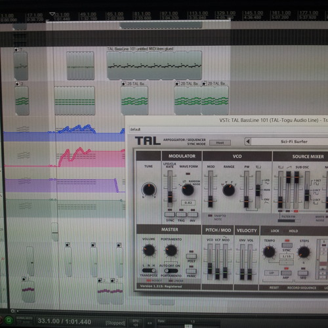Click RECORD SEQUENCE
Image resolution: width=328 pixels, height=328 pixels.
click(302, 288)
